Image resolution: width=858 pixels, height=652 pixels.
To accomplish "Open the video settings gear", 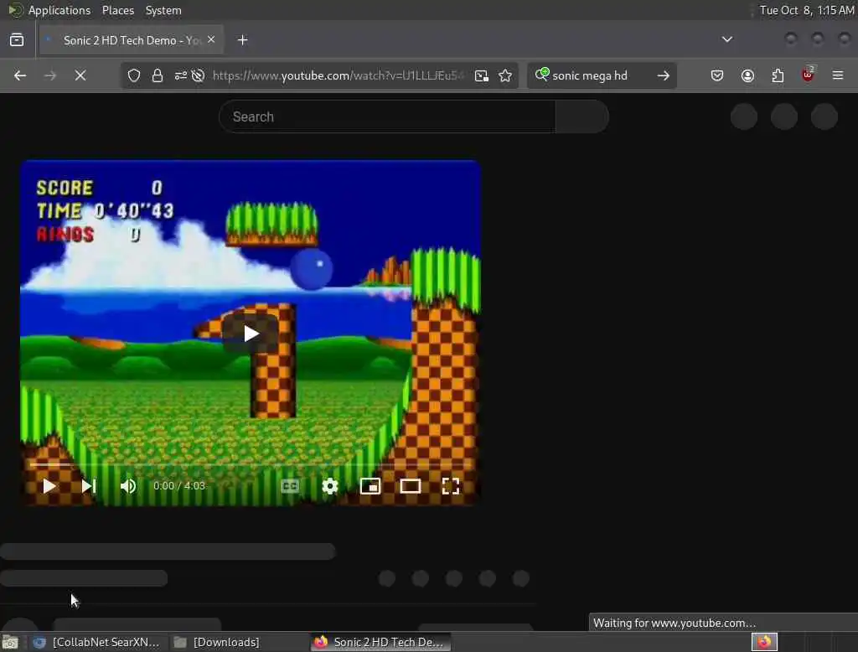I will (330, 486).
